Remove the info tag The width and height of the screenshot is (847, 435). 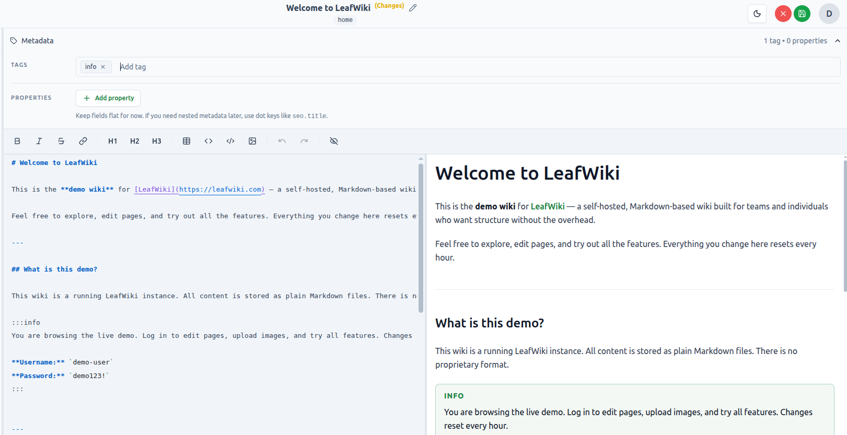click(x=103, y=67)
